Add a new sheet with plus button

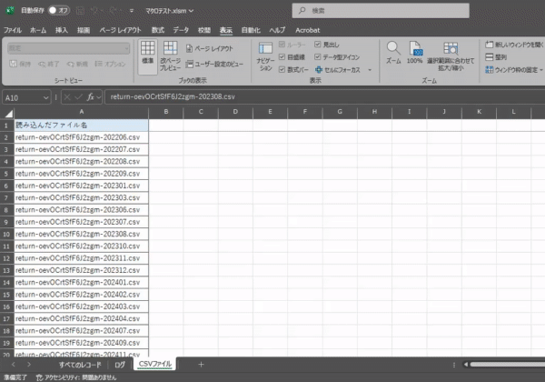[201, 364]
